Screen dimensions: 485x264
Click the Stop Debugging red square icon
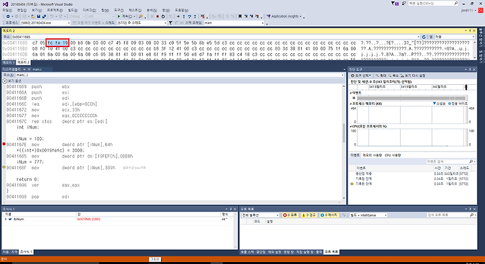(158, 16)
